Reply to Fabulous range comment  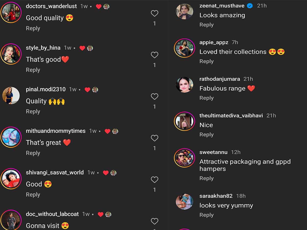click(x=206, y=98)
